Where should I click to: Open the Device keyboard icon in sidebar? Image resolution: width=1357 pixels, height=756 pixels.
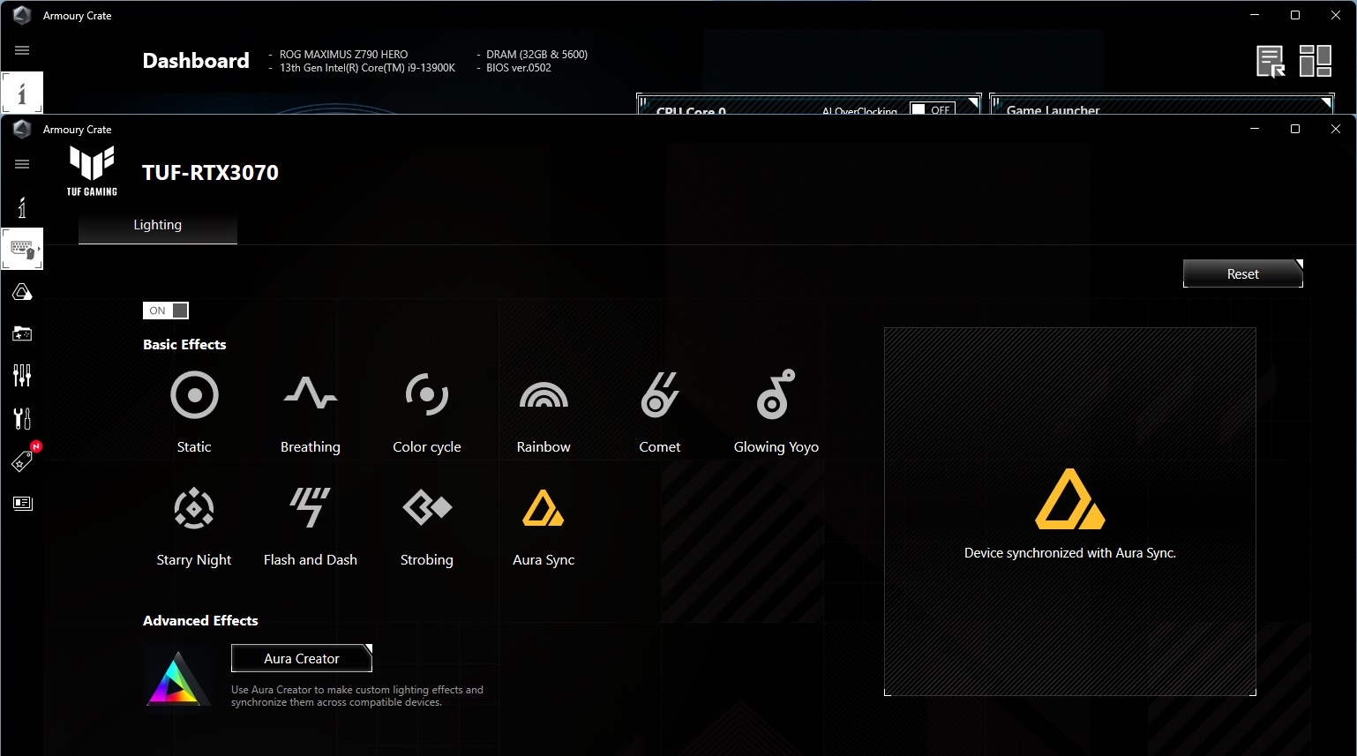(22, 250)
